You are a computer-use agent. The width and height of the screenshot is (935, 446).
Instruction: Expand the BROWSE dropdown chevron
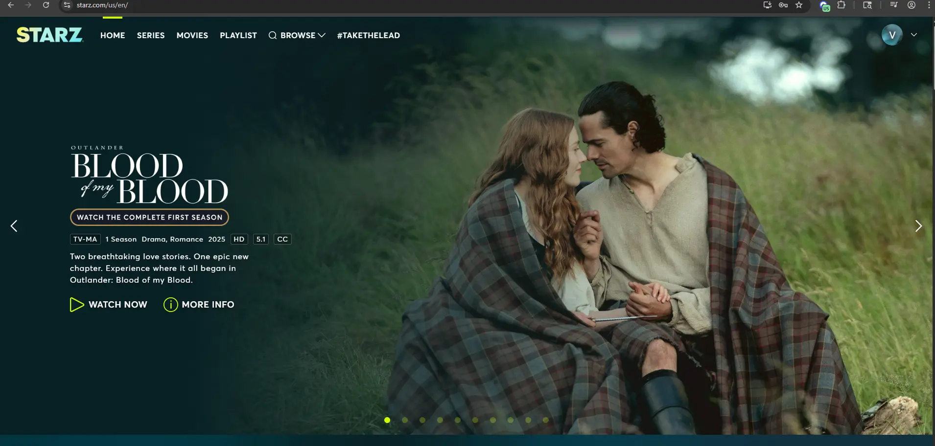[x=322, y=35]
